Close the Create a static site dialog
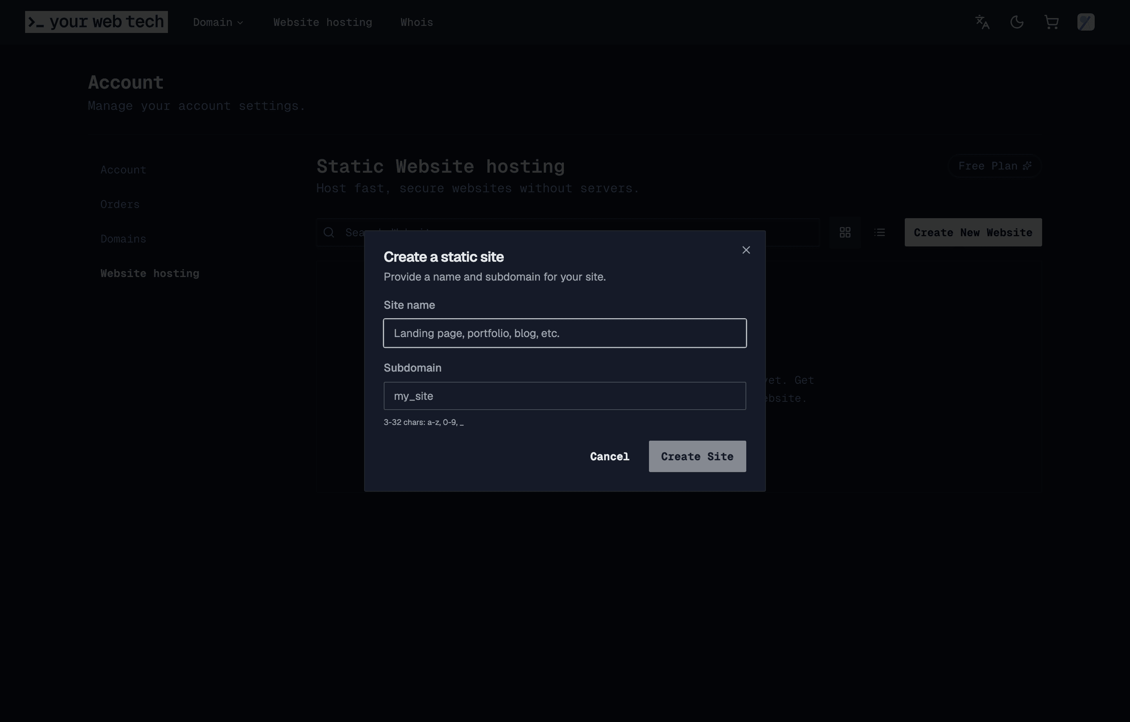Screen dimensions: 1130x722 coord(745,250)
